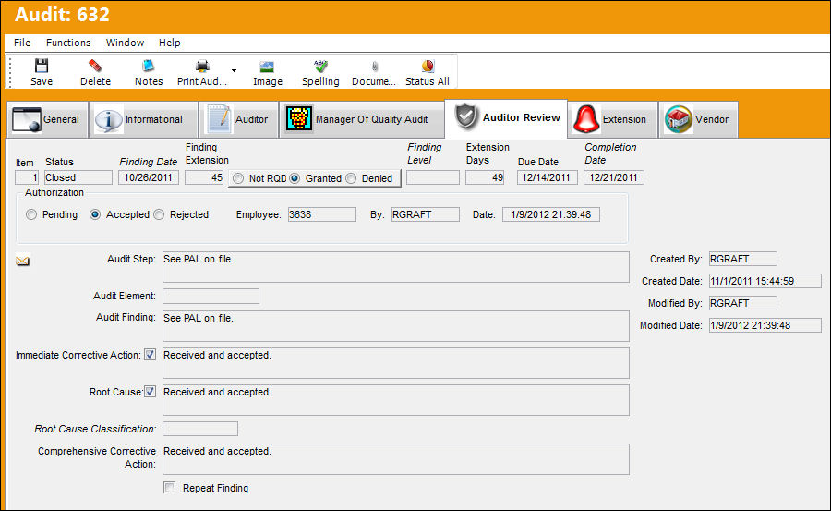Click the Extension Days field showing 49
Viewport: 831px width, 511px height.
(485, 177)
